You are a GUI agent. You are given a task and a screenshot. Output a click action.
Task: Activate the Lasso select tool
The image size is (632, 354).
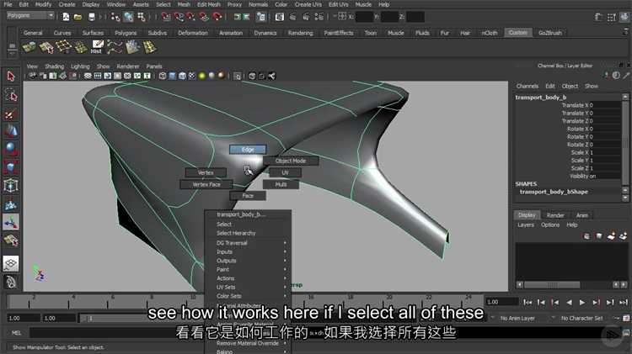11,95
